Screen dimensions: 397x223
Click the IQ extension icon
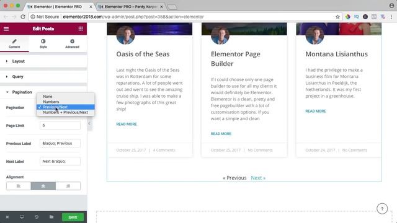pos(357,17)
